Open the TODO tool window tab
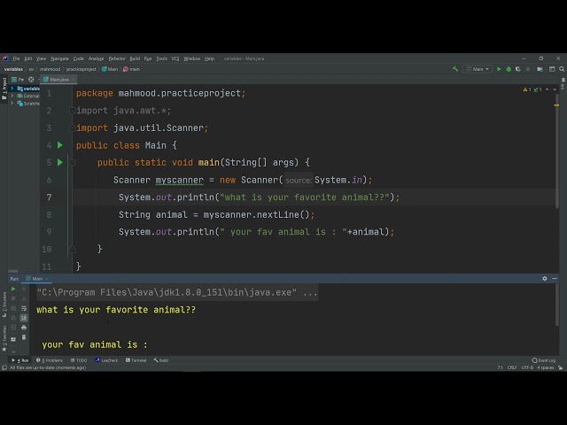 pyautogui.click(x=79, y=360)
